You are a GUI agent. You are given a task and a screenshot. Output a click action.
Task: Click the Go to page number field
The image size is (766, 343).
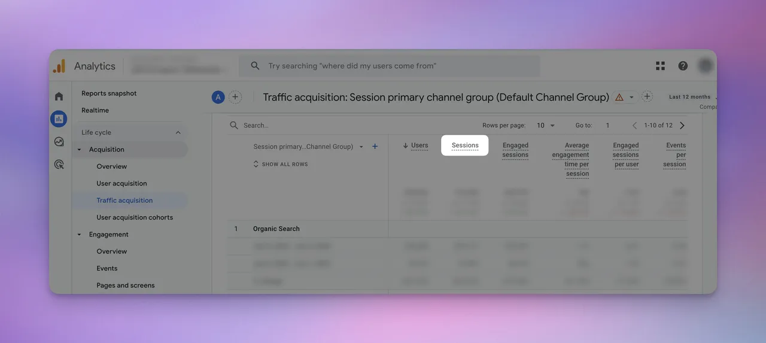click(x=607, y=125)
